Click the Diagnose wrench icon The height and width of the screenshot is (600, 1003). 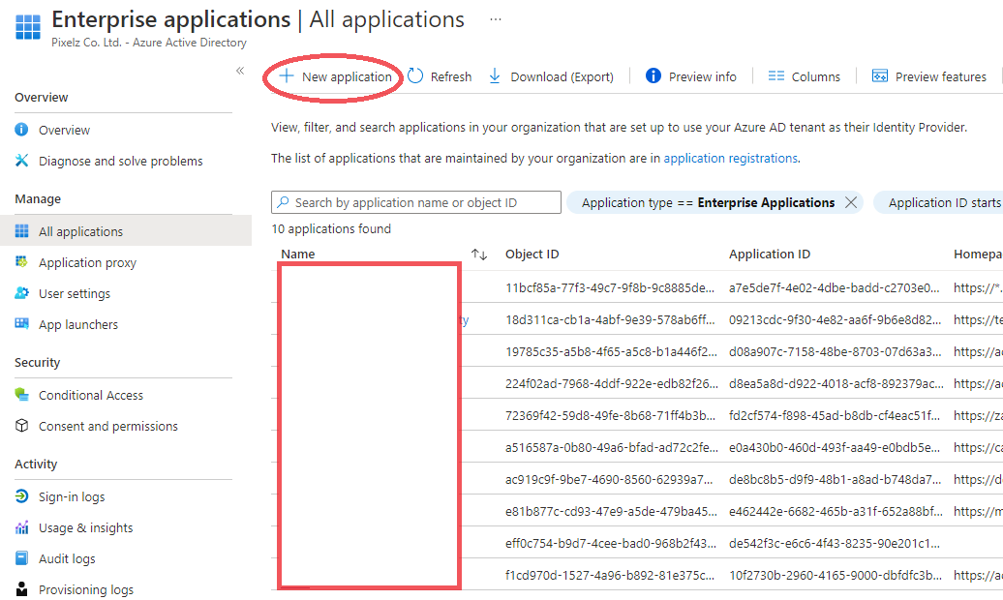pyautogui.click(x=21, y=160)
